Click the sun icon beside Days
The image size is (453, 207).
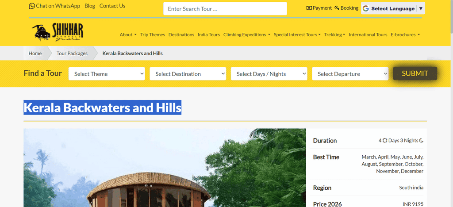click(385, 141)
